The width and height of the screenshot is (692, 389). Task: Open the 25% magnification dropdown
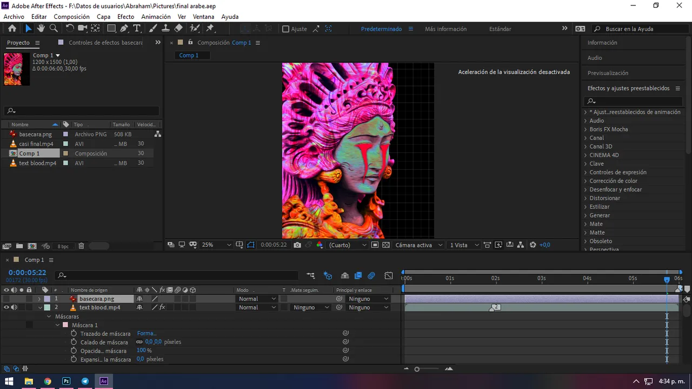point(216,245)
